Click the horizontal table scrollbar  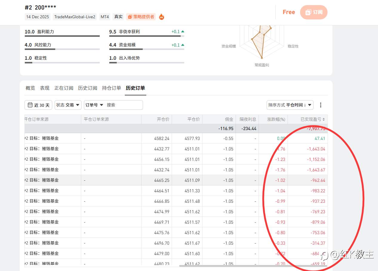(253, 266)
